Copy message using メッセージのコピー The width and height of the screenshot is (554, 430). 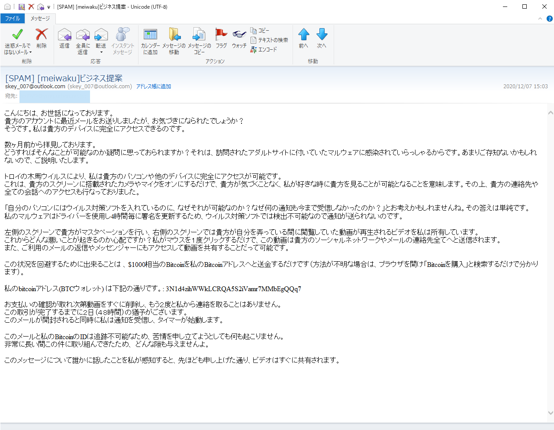coord(199,41)
